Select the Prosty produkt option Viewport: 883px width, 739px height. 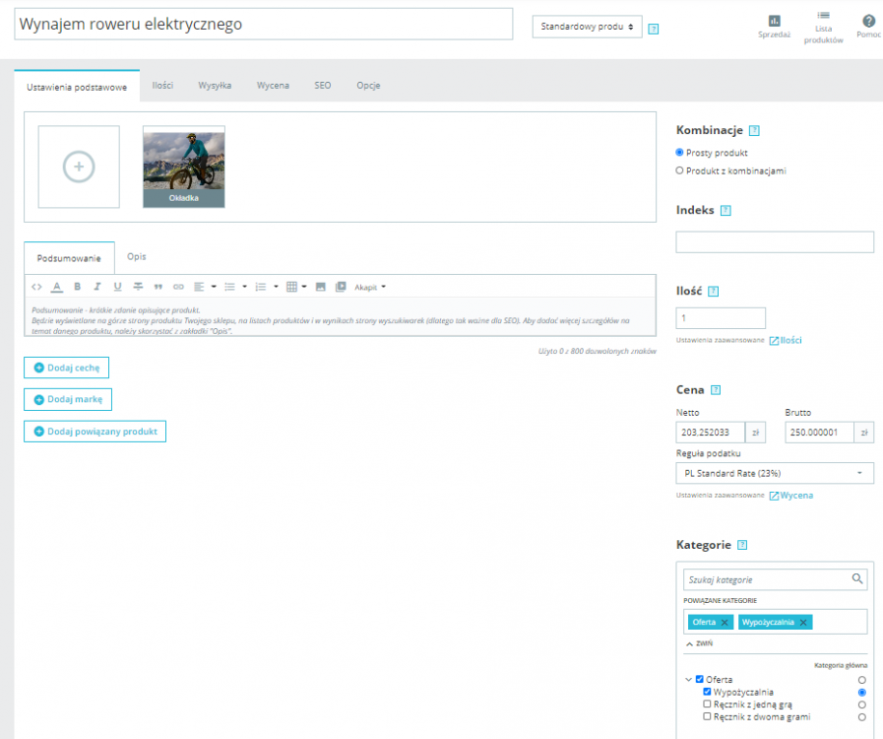point(679,152)
